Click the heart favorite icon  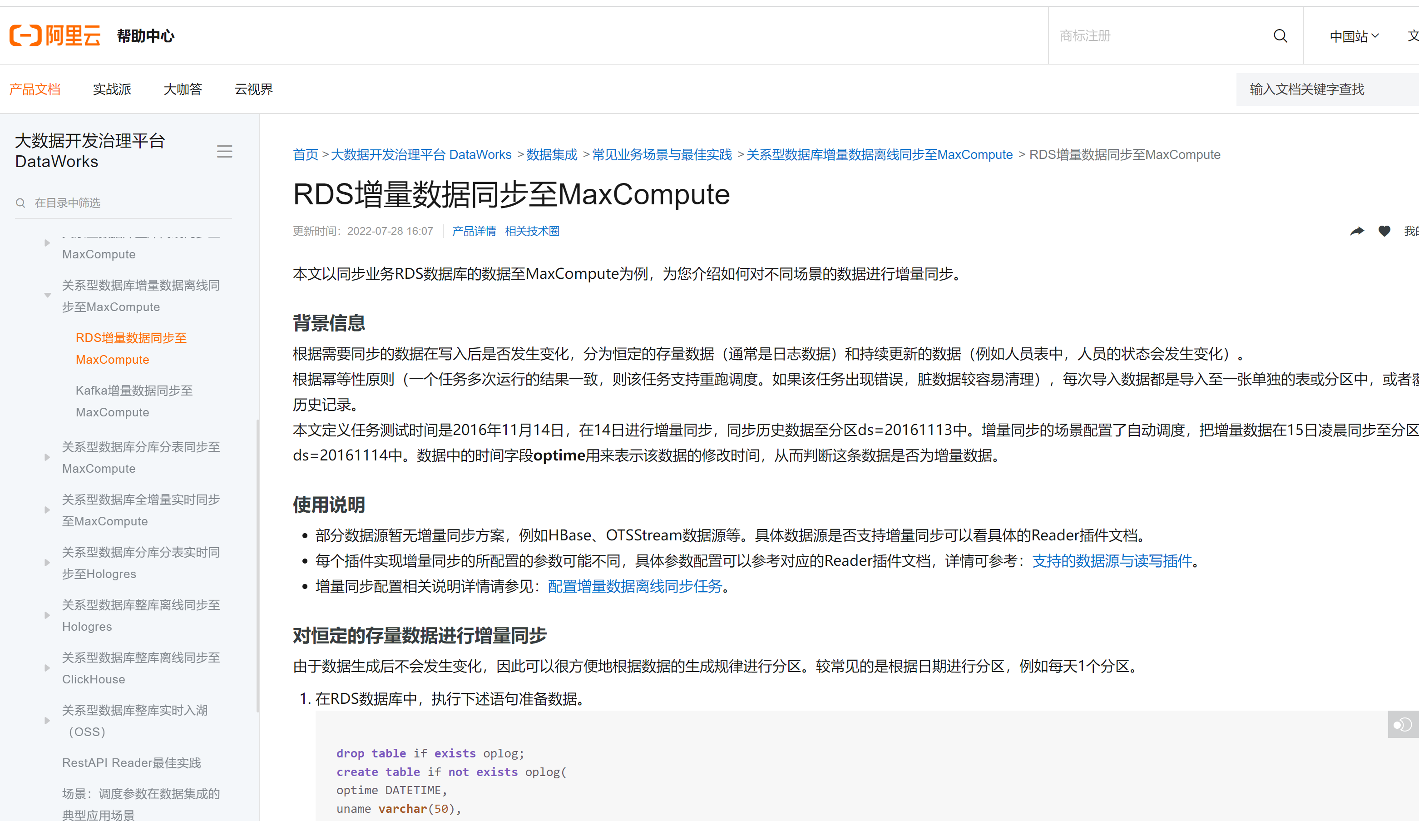coord(1384,231)
